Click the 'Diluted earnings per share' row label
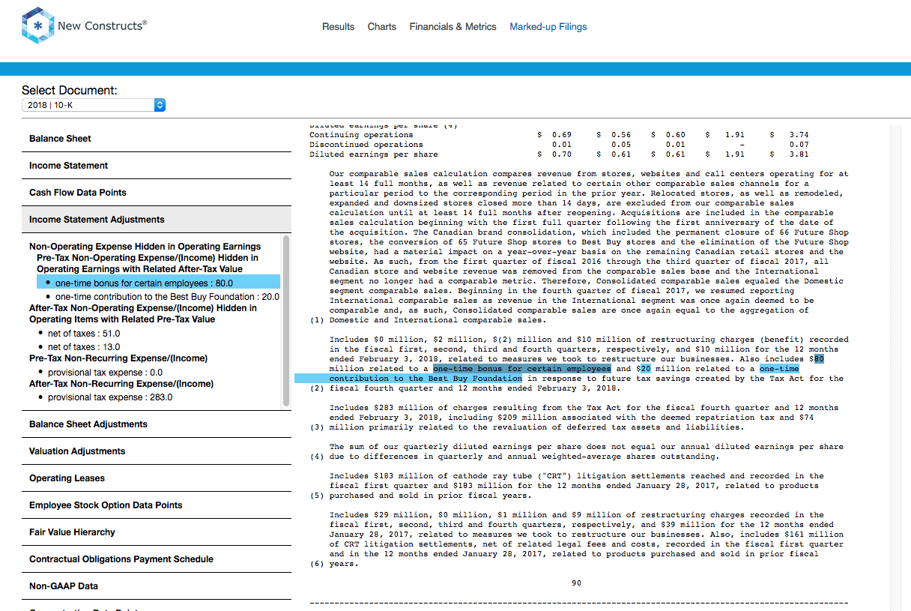 (374, 154)
